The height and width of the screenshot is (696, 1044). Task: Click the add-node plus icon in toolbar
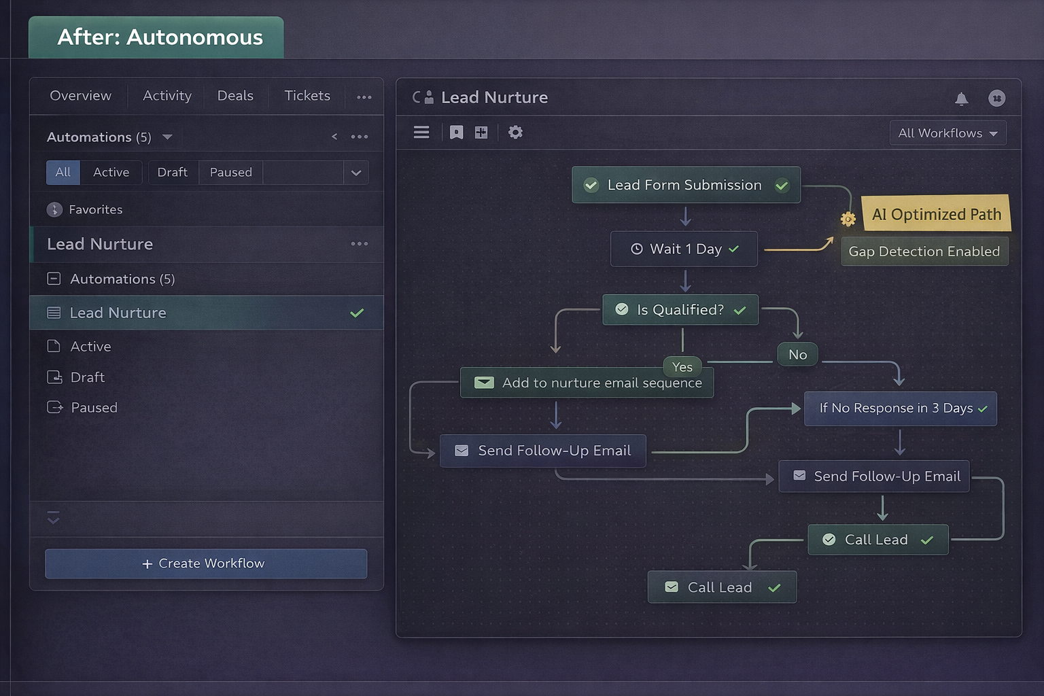click(x=481, y=133)
